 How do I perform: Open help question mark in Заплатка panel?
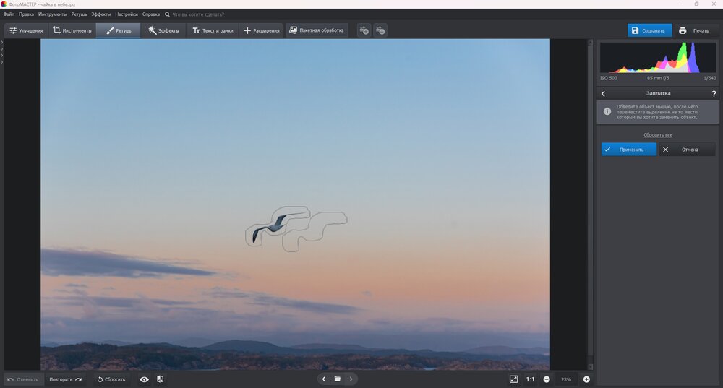(x=714, y=93)
